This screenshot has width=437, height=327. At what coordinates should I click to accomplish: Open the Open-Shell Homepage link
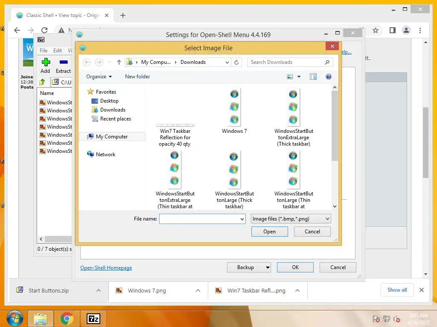[x=106, y=268]
